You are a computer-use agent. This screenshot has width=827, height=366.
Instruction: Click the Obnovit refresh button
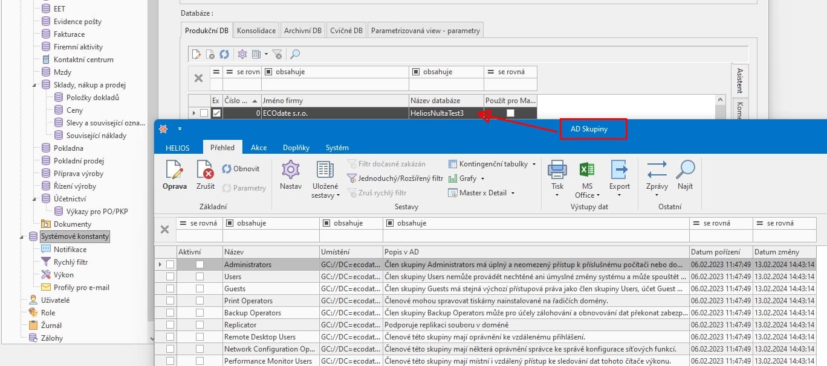[x=241, y=169]
